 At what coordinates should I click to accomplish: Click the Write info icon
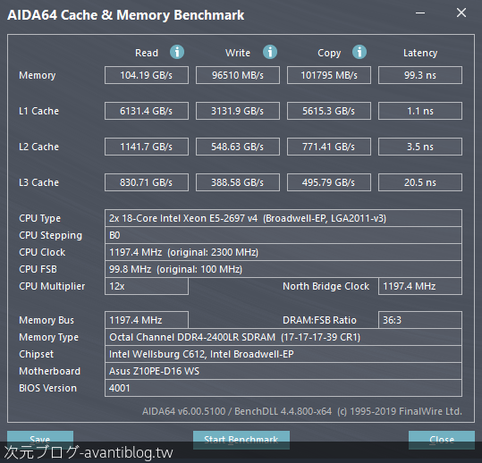click(270, 52)
